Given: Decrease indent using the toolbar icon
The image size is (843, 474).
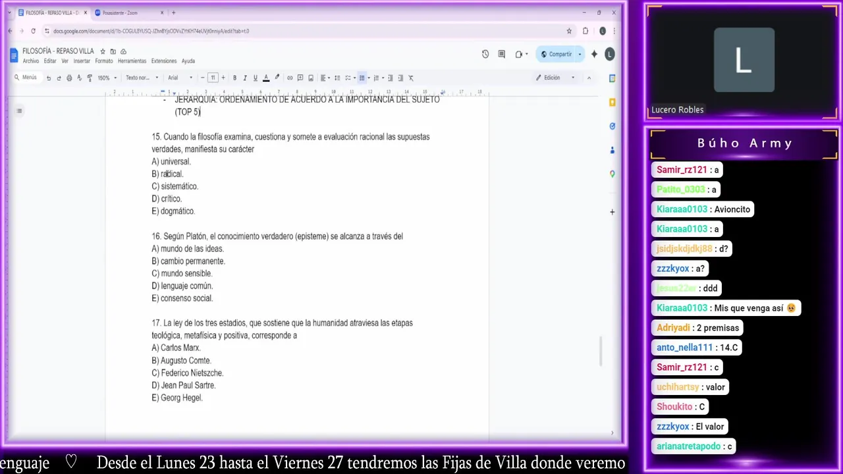Looking at the screenshot, I should [x=390, y=78].
